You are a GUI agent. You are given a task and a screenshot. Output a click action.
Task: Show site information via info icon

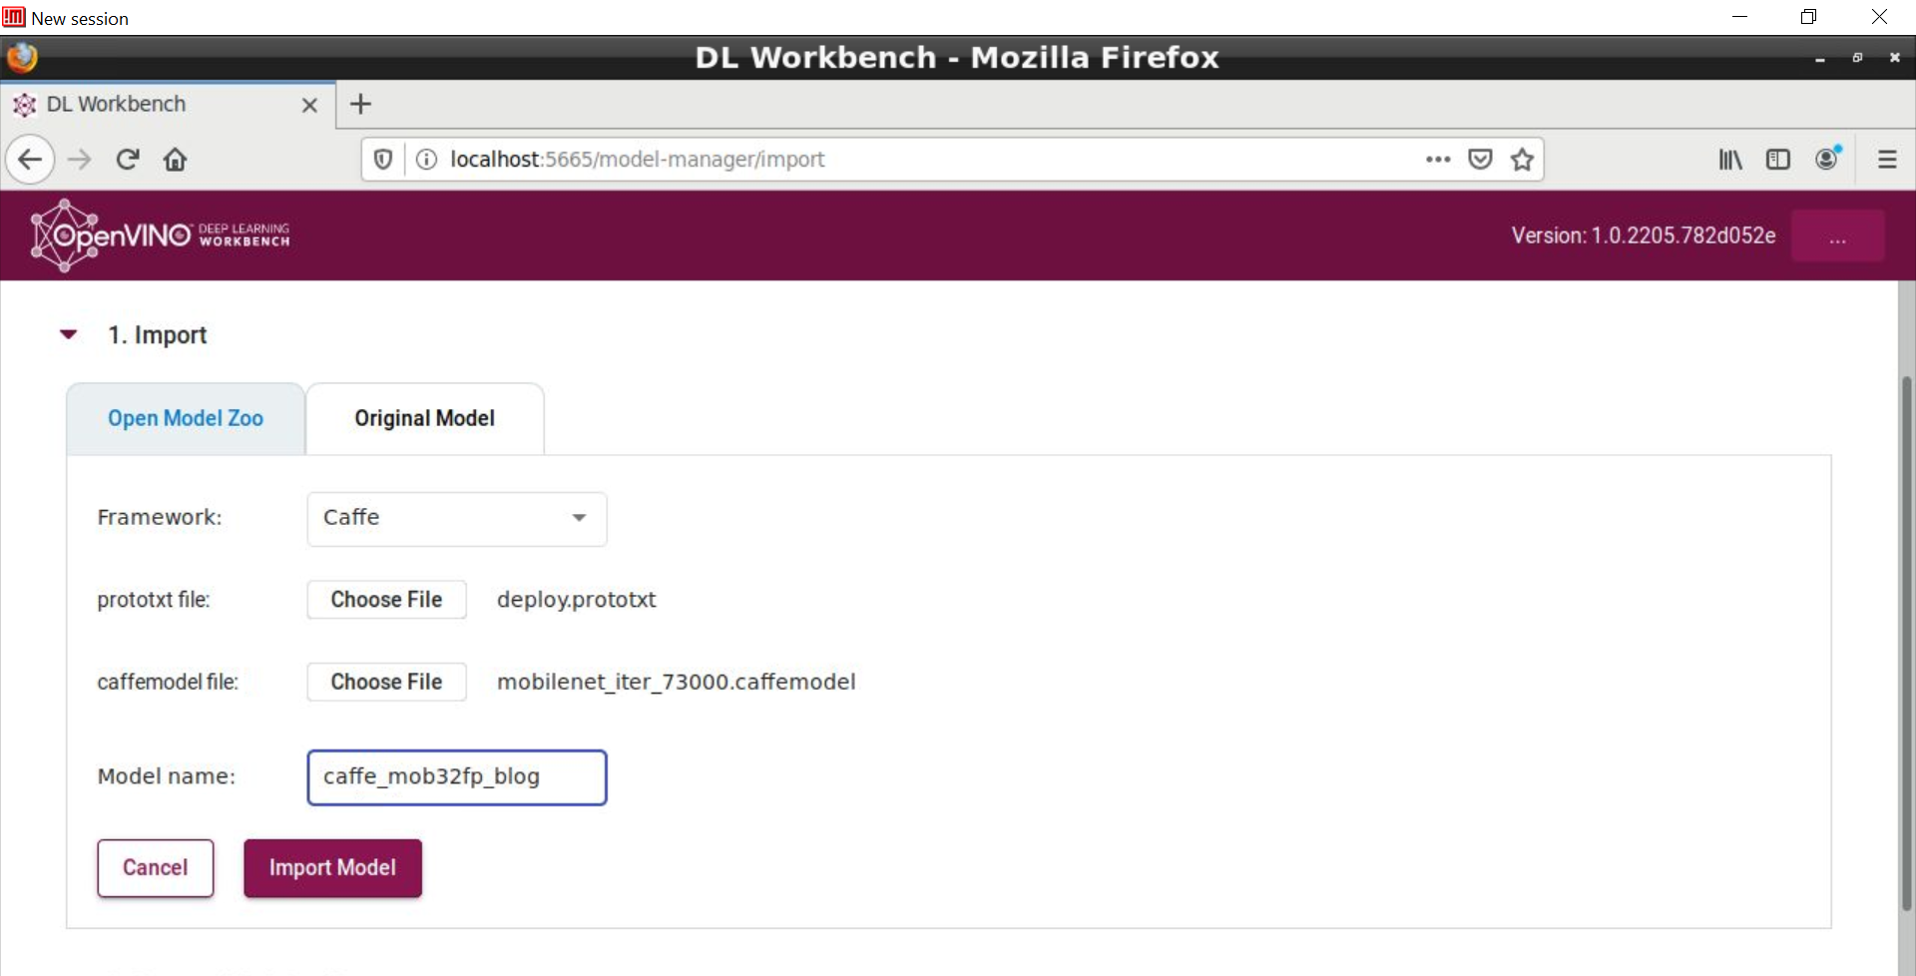click(426, 160)
